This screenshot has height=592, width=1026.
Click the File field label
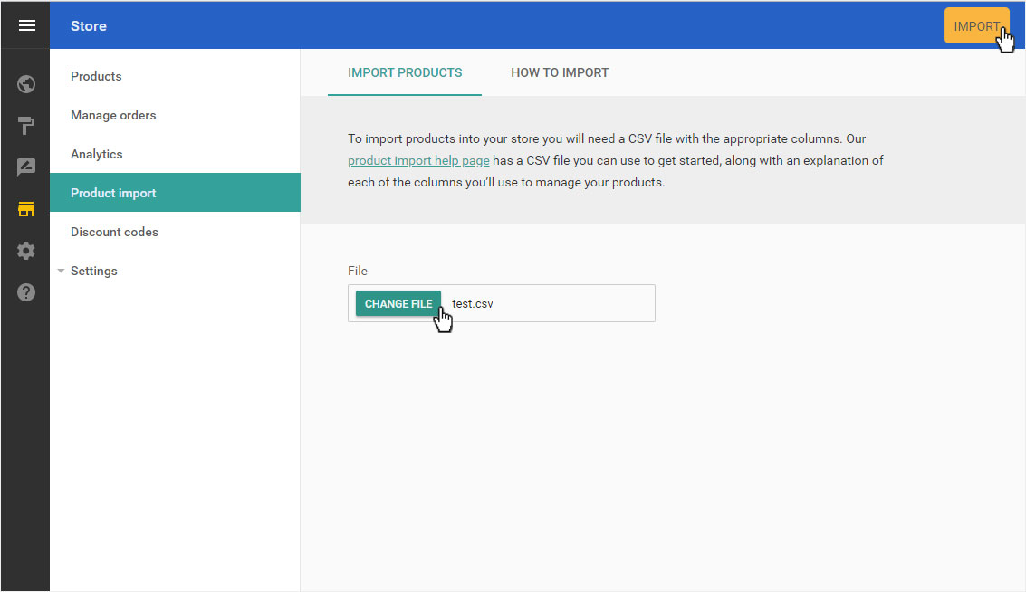click(x=358, y=271)
